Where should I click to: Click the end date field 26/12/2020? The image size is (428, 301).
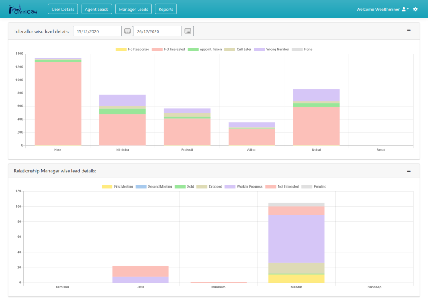pyautogui.click(x=157, y=31)
